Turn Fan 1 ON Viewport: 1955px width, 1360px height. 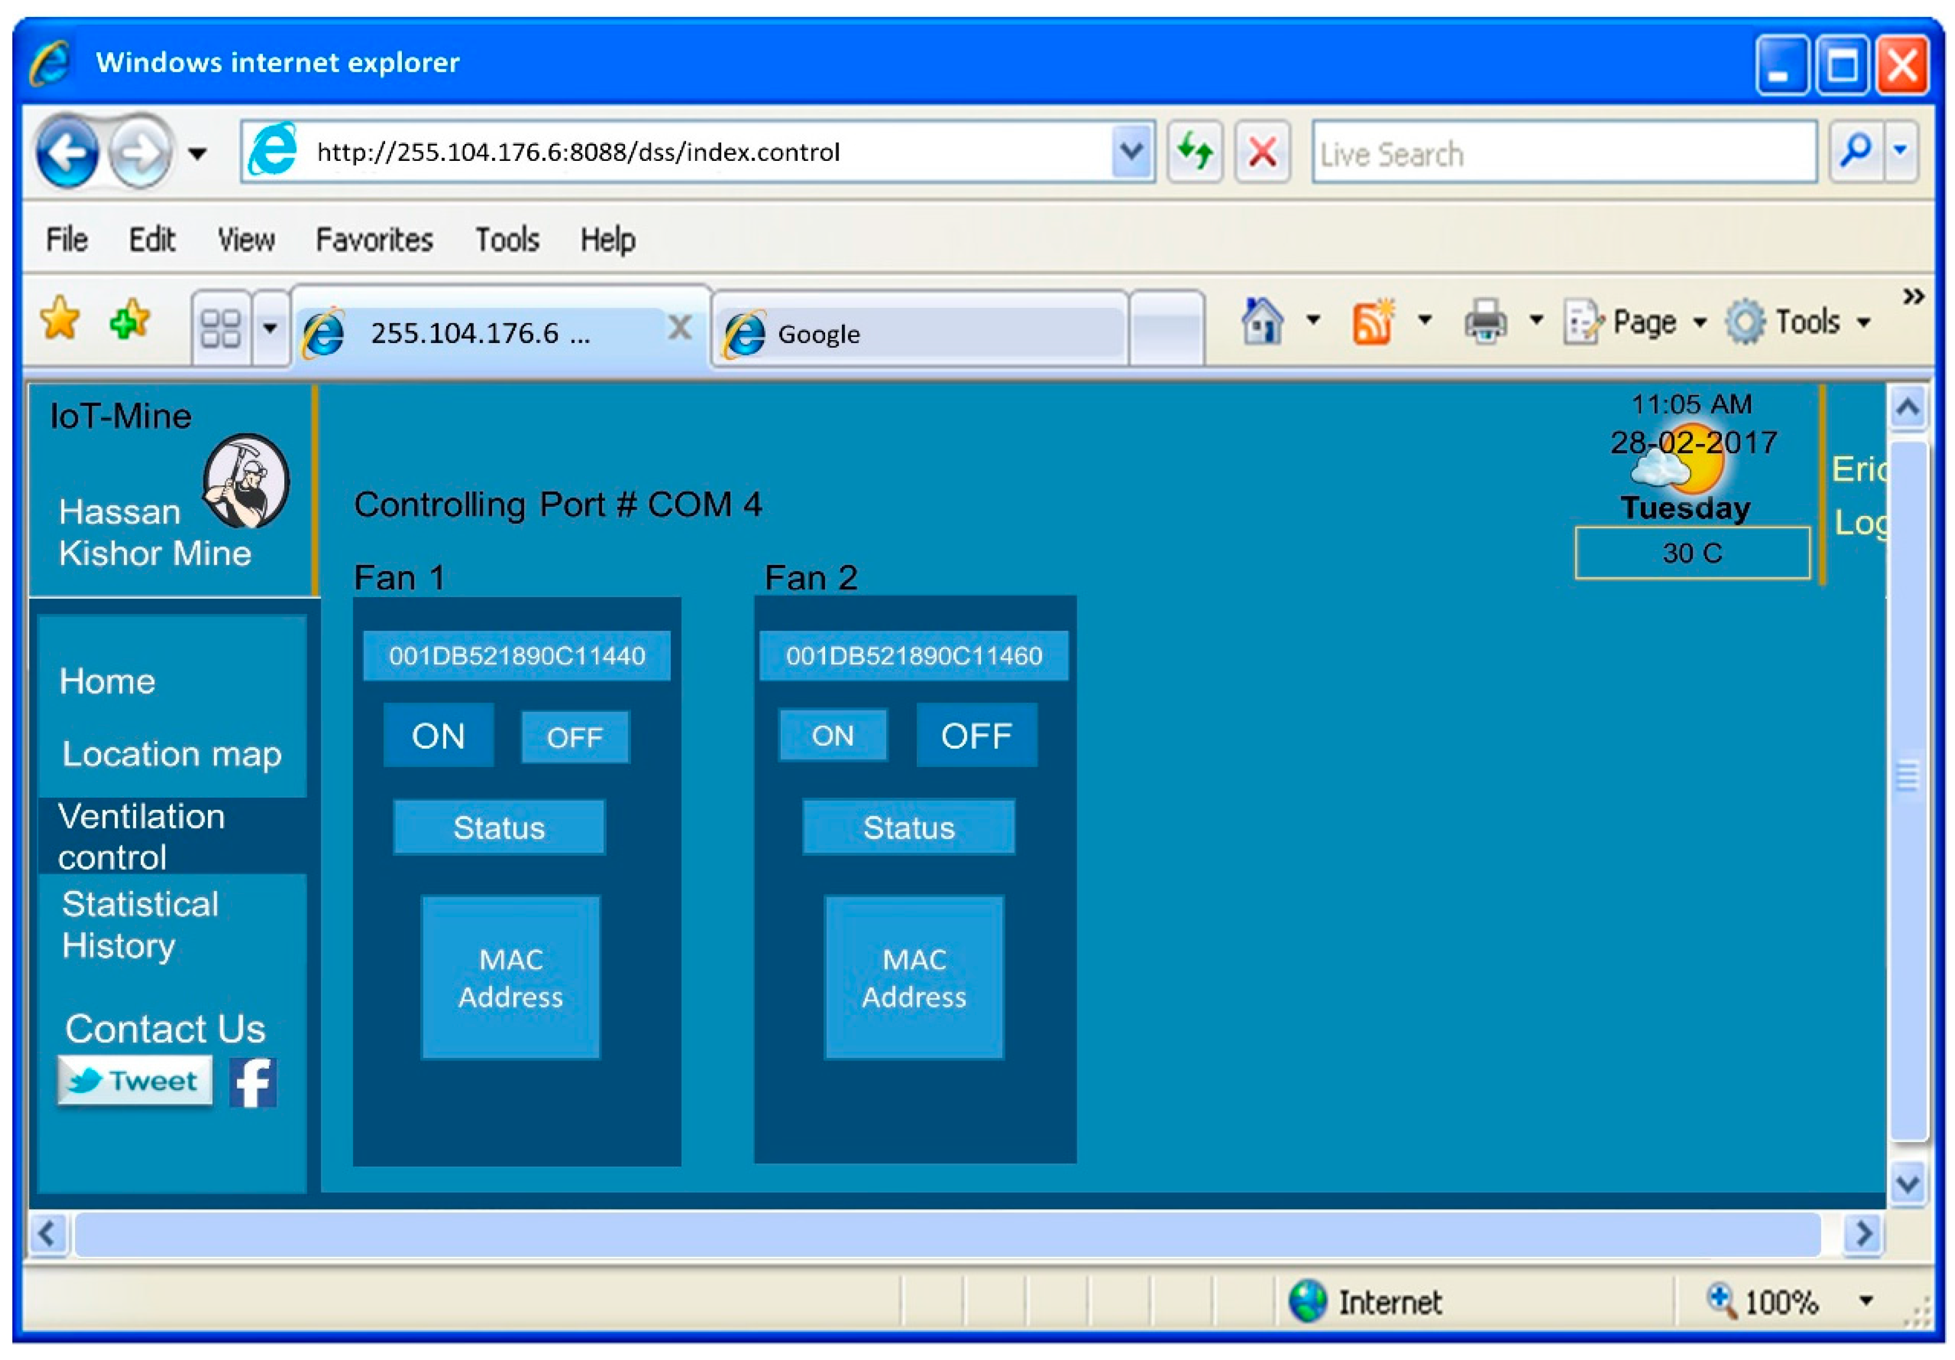click(x=438, y=736)
